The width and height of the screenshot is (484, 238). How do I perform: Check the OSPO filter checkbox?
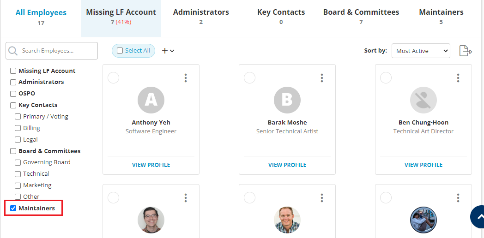pyautogui.click(x=13, y=94)
